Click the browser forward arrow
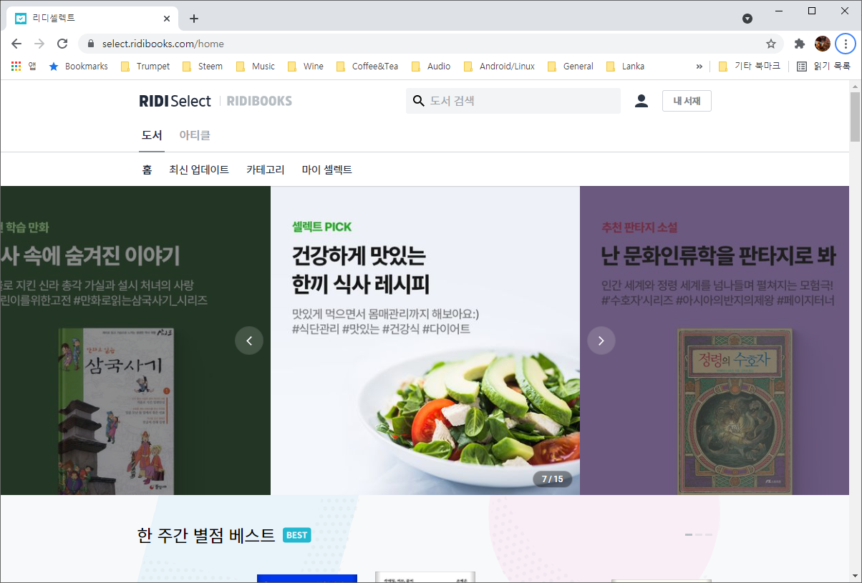This screenshot has height=583, width=862. pyautogui.click(x=39, y=44)
